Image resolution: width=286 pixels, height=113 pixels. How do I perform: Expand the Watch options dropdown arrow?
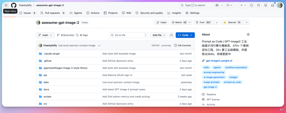pyautogui.click(x=190, y=22)
